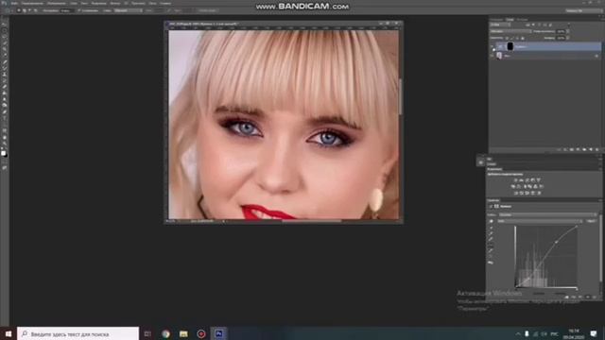605x340 pixels.
Task: Add a Curves adjustment from Adjustments panel
Action: tap(527, 180)
